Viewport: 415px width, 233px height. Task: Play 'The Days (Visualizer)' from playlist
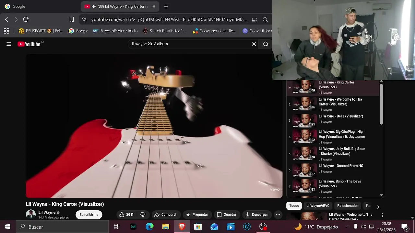click(333, 186)
